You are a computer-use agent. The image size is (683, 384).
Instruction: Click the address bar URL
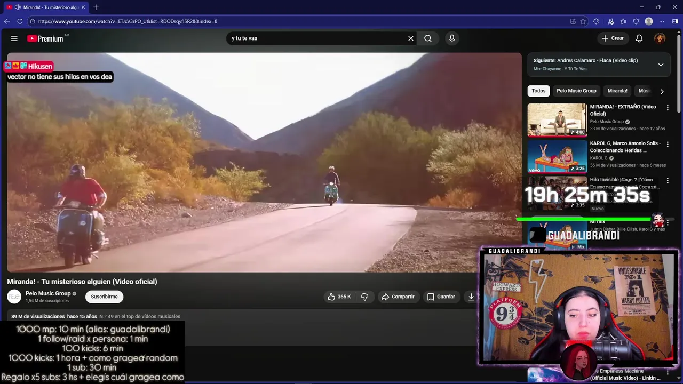point(128,21)
